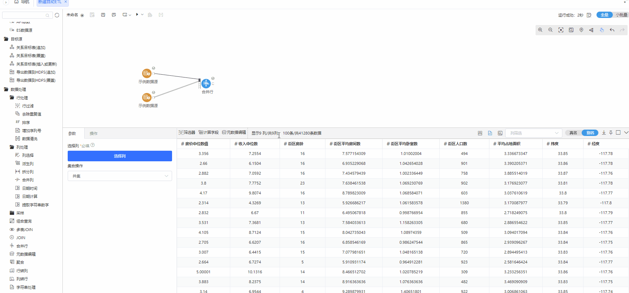Close the 新建自助ETL tab
Image resolution: width=629 pixels, height=293 pixels.
(x=66, y=2)
